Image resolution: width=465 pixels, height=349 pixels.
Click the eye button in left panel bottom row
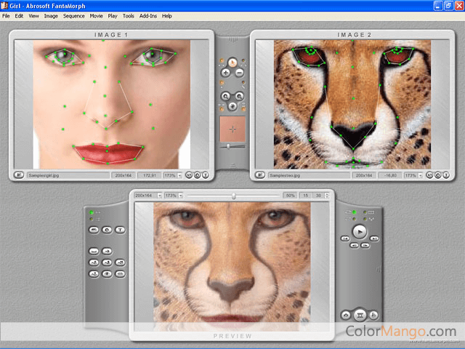(x=107, y=274)
